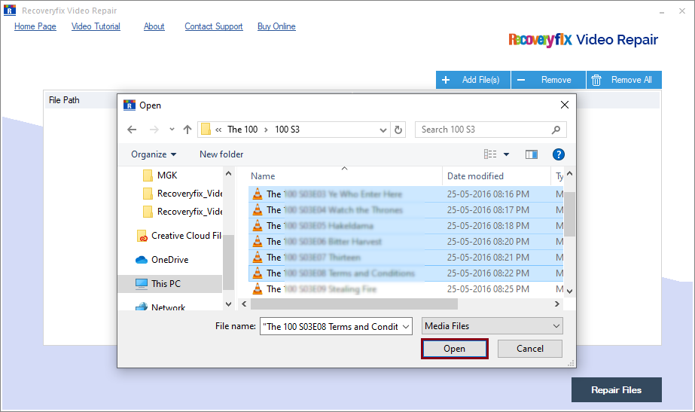Click the change view icon
This screenshot has height=412, width=695.
click(x=489, y=154)
